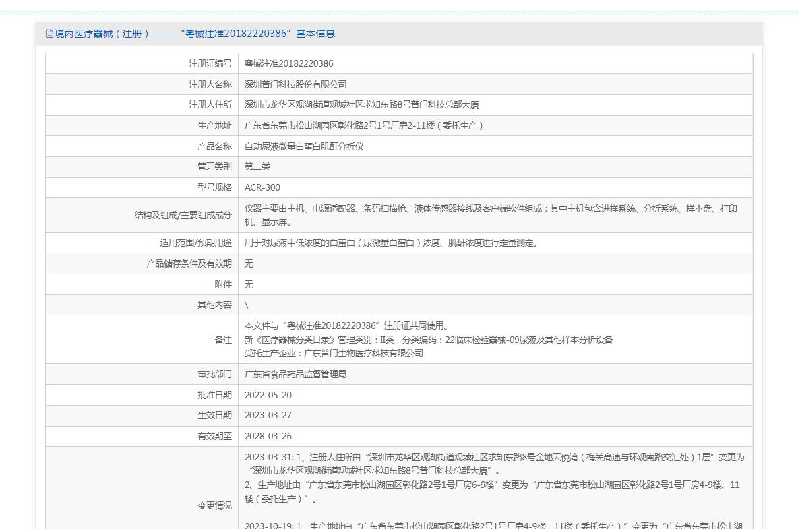Select the effective date 2023-03-27
Image resolution: width=798 pixels, height=529 pixels.
pos(268,415)
